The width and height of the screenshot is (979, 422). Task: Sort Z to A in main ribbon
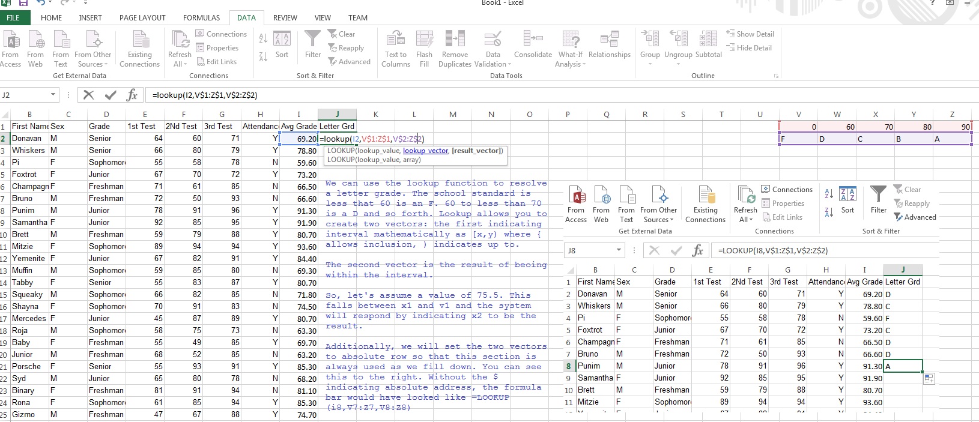click(x=263, y=57)
